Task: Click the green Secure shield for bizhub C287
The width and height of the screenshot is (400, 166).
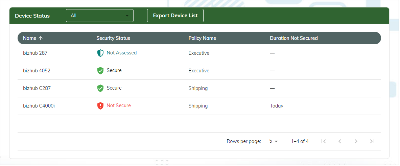Action: (100, 88)
